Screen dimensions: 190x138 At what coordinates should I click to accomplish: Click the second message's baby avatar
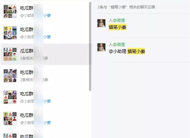101,47
